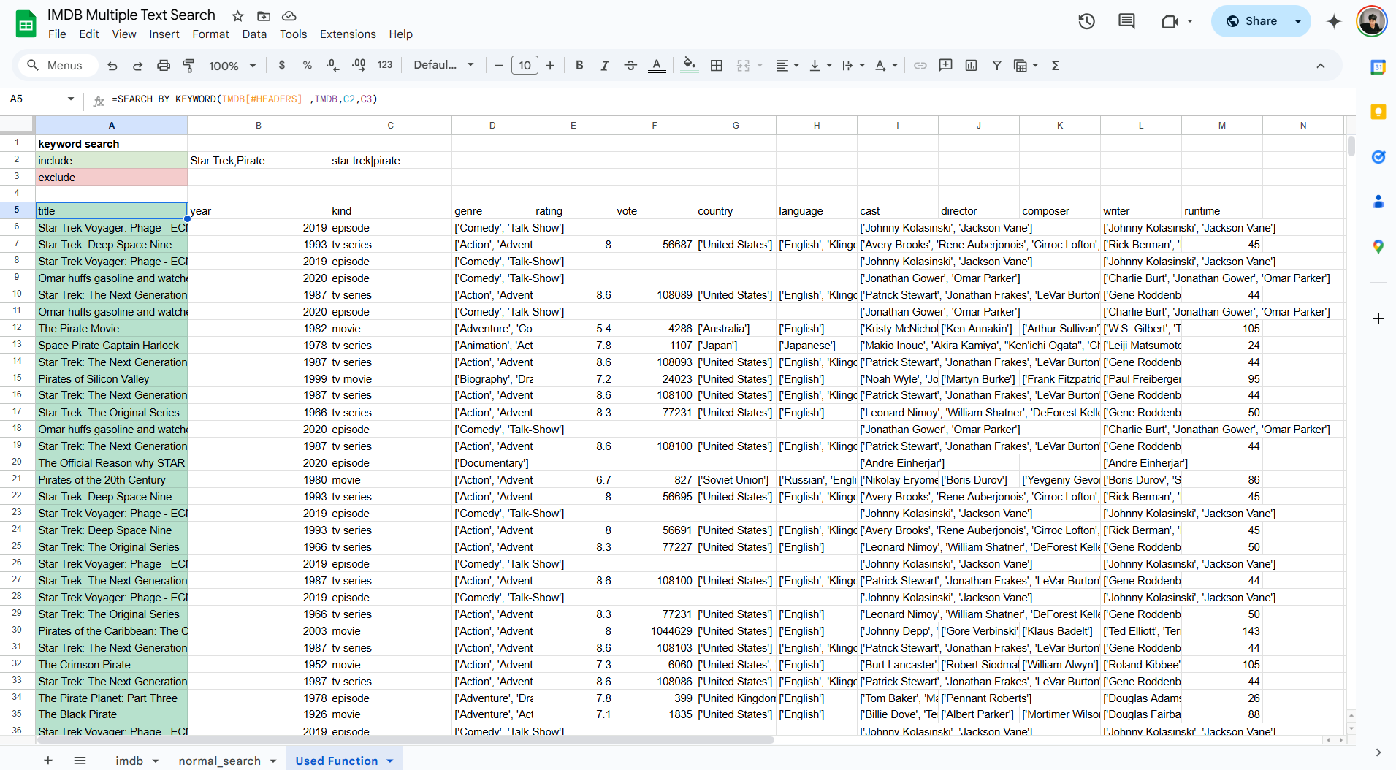1396x770 pixels.
Task: Open version history
Action: pyautogui.click(x=1086, y=21)
